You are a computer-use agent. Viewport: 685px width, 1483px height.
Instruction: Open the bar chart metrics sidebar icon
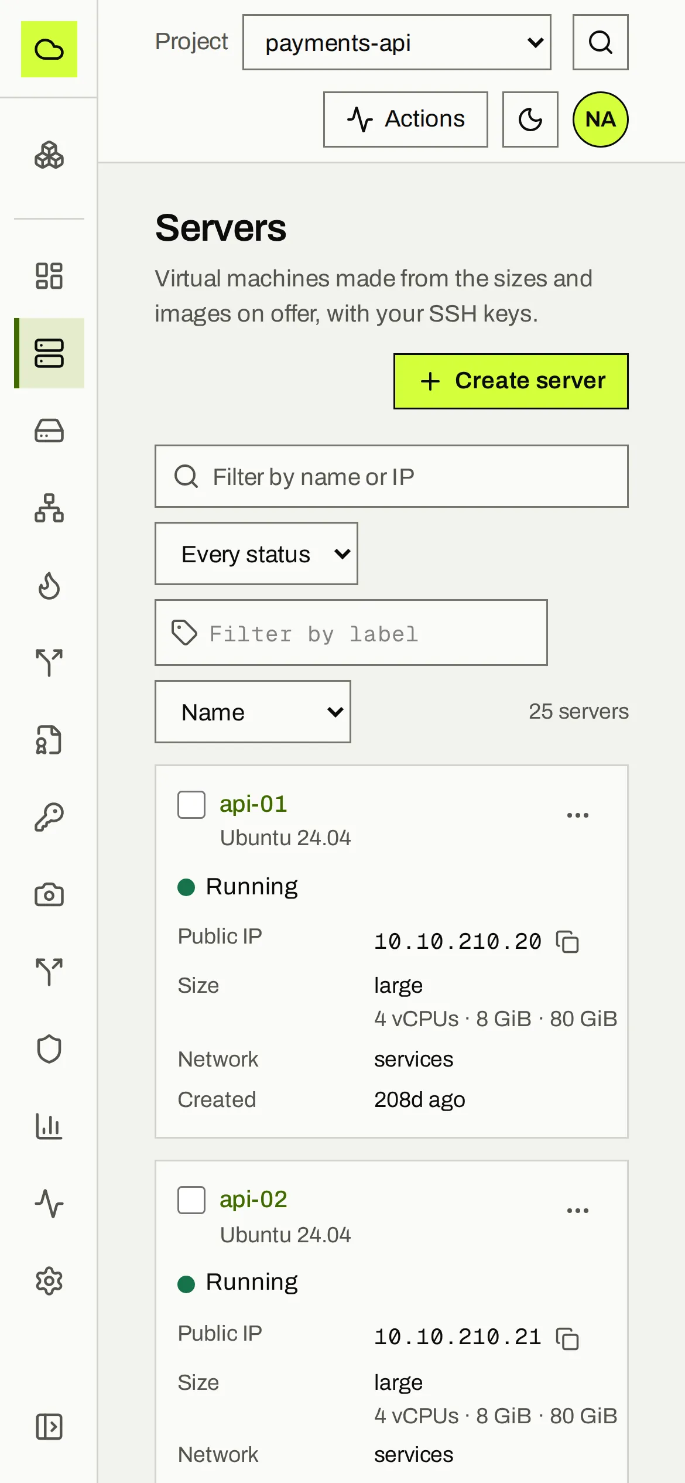tap(49, 1126)
